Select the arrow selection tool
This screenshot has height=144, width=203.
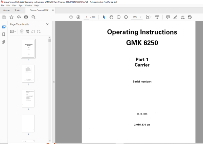[x=104, y=17]
